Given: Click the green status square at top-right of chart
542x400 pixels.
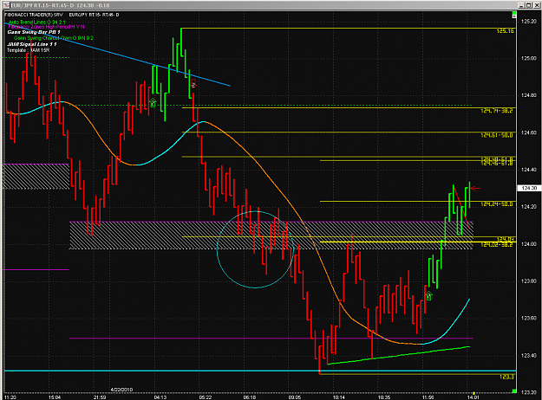Looking at the screenshot, I should [x=514, y=13].
